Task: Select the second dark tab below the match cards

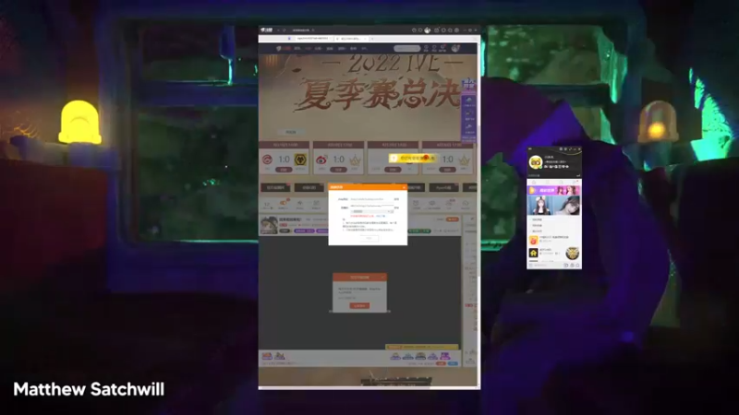Action: 309,188
